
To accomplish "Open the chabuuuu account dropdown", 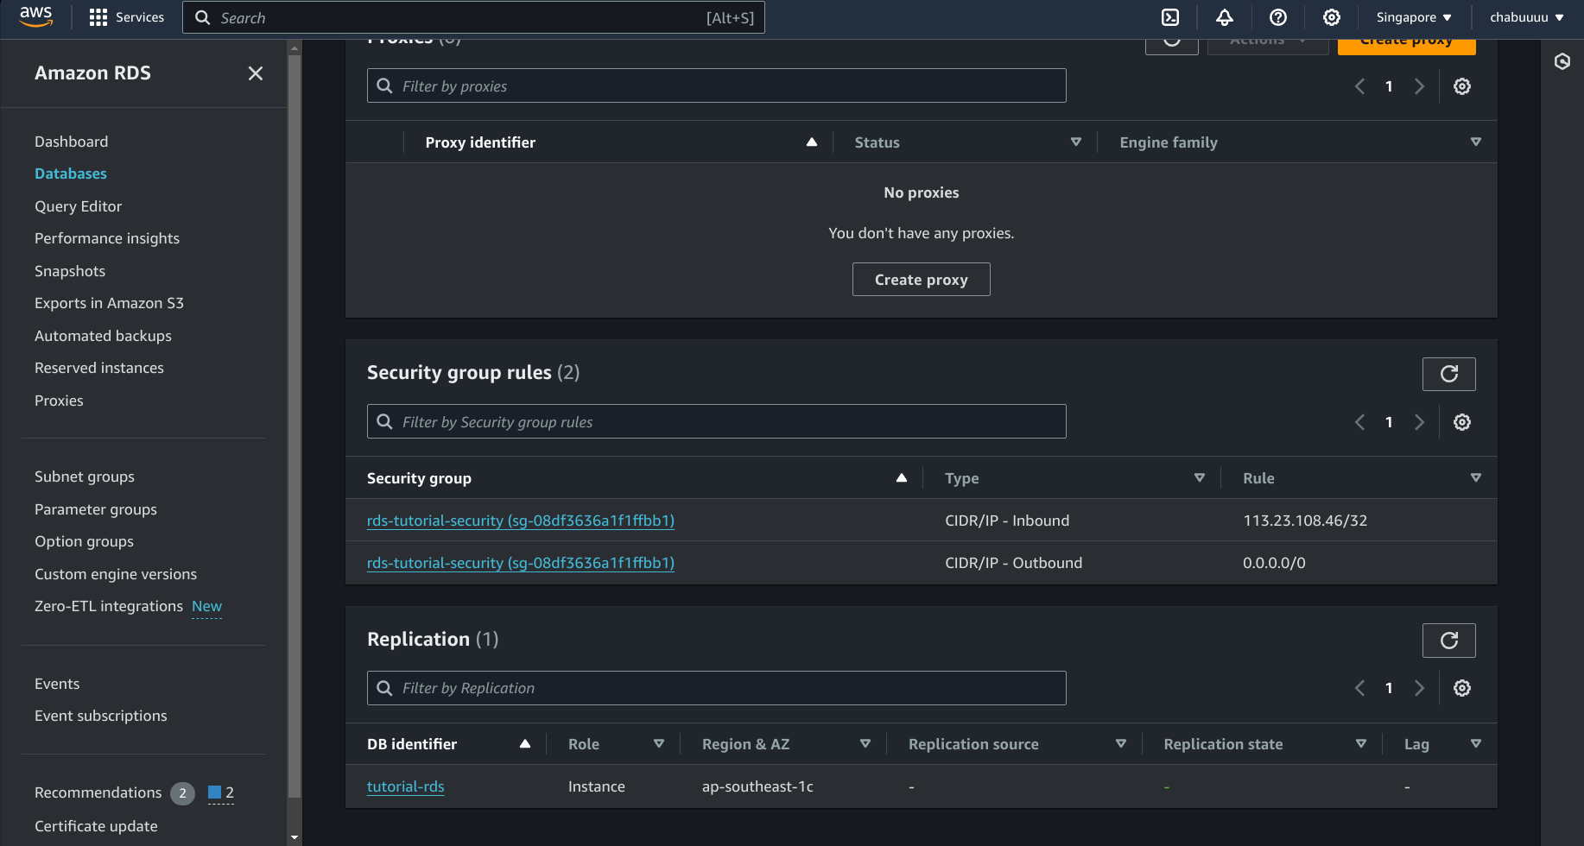I will pyautogui.click(x=1526, y=17).
